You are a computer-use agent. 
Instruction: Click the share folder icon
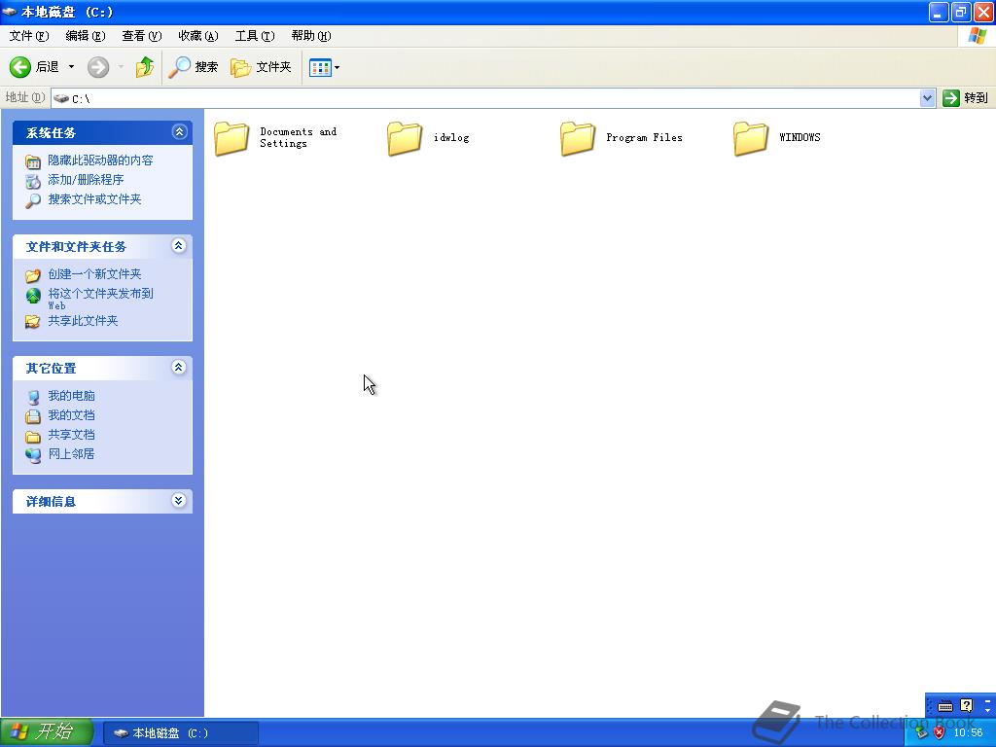33,322
